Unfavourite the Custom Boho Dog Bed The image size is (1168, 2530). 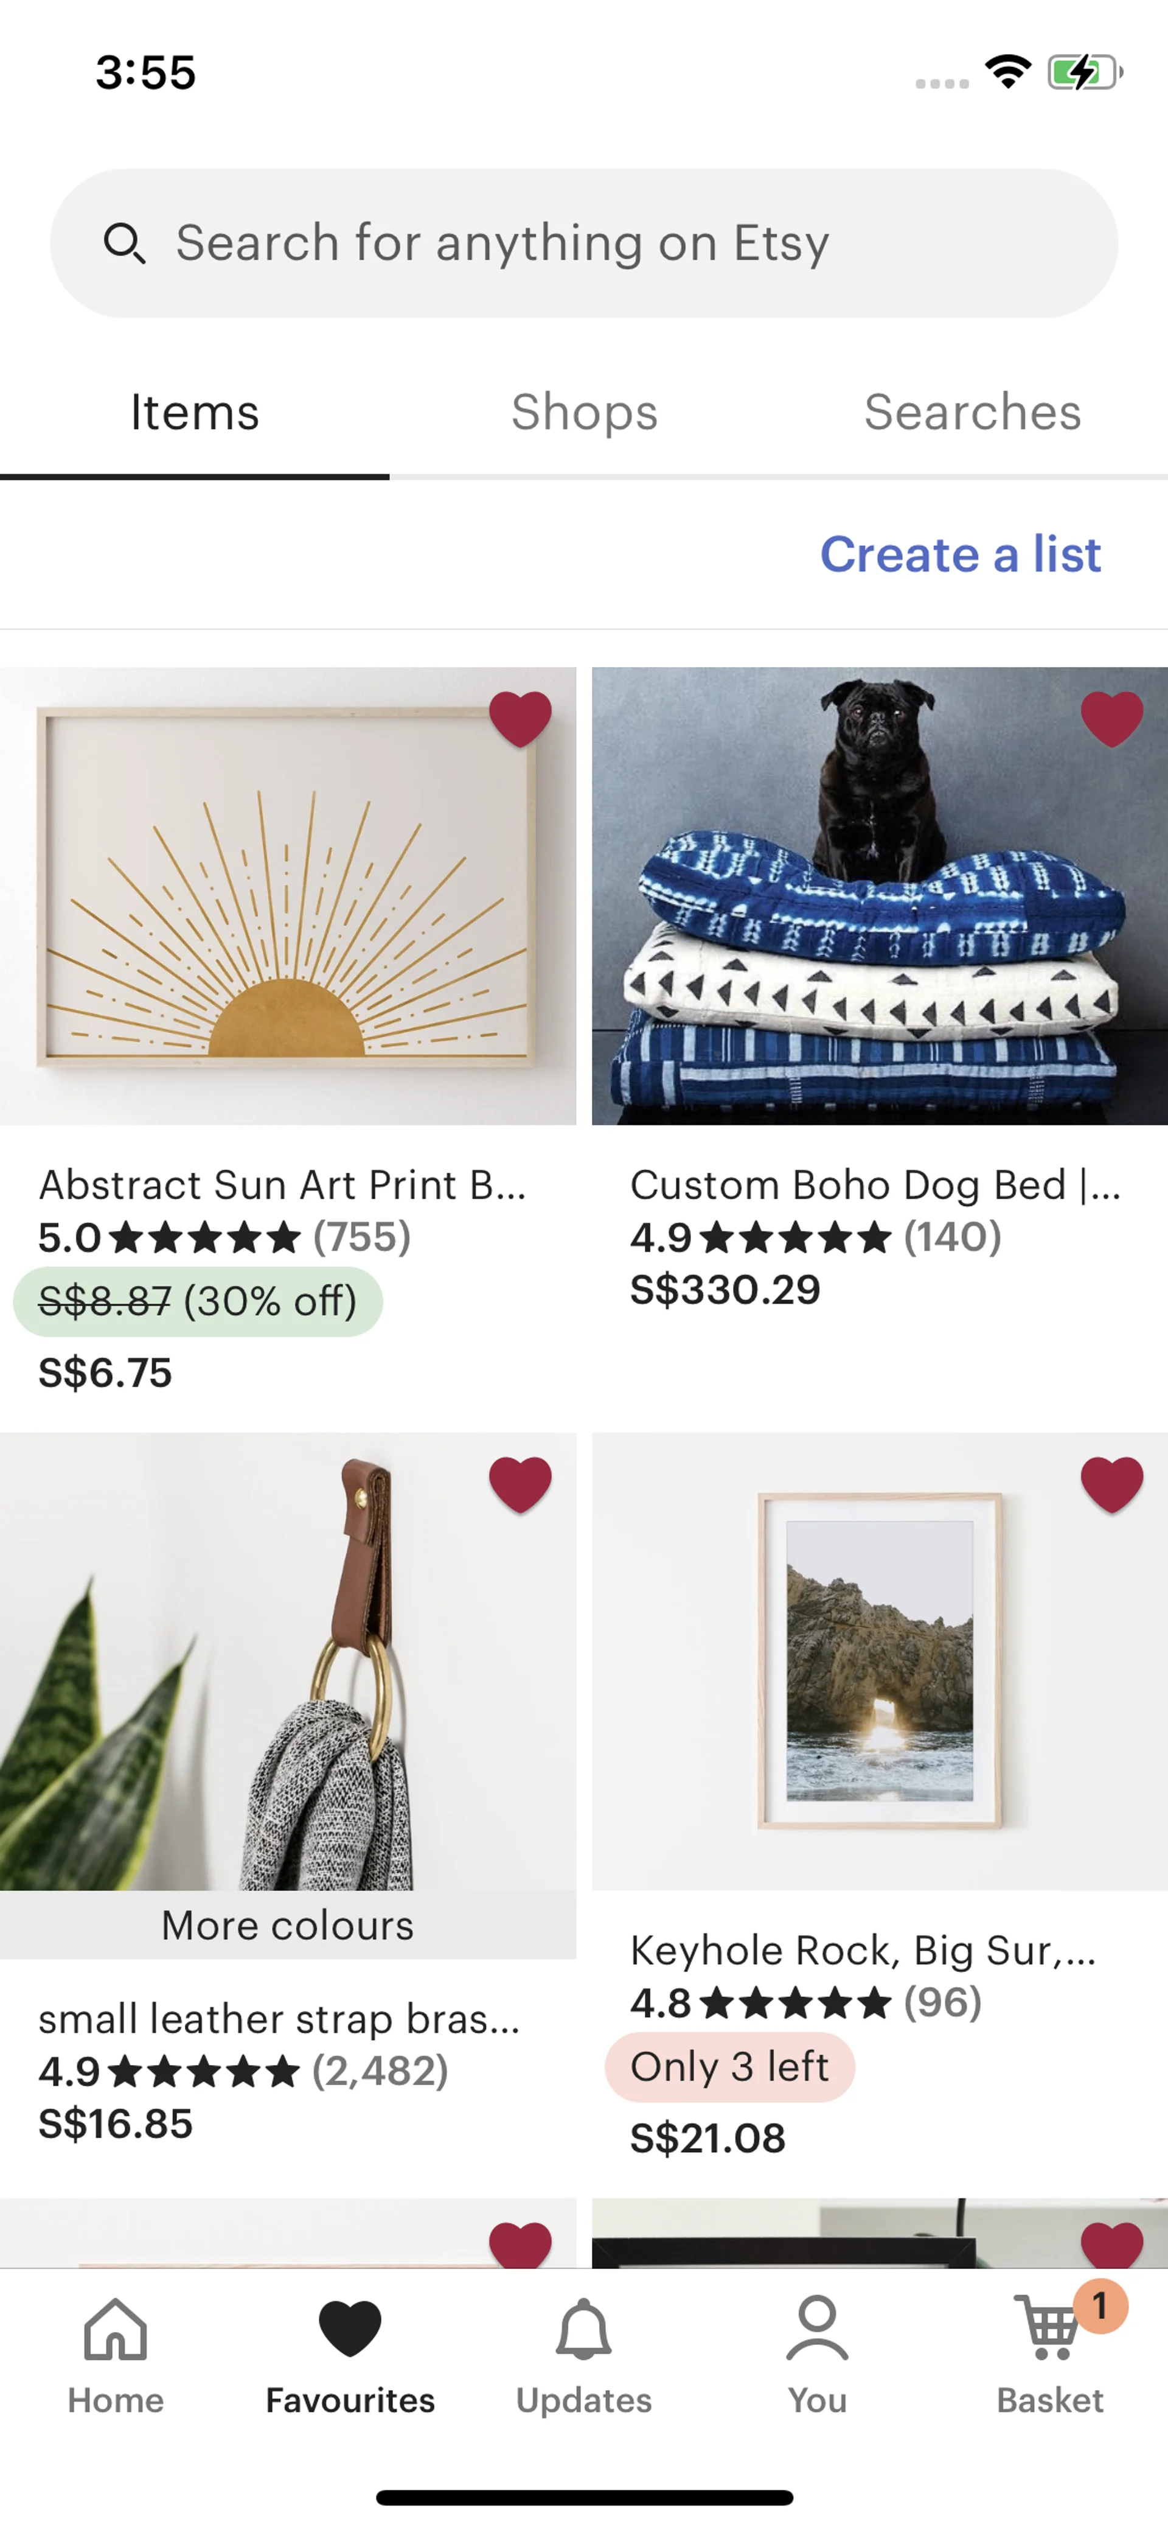(x=1112, y=719)
